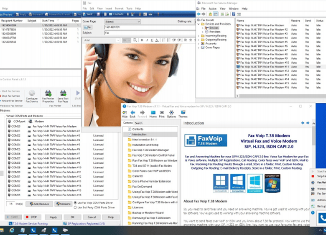Open Tools menu in Fax window
This screenshot has width=326, height=235.
coord(129,8)
